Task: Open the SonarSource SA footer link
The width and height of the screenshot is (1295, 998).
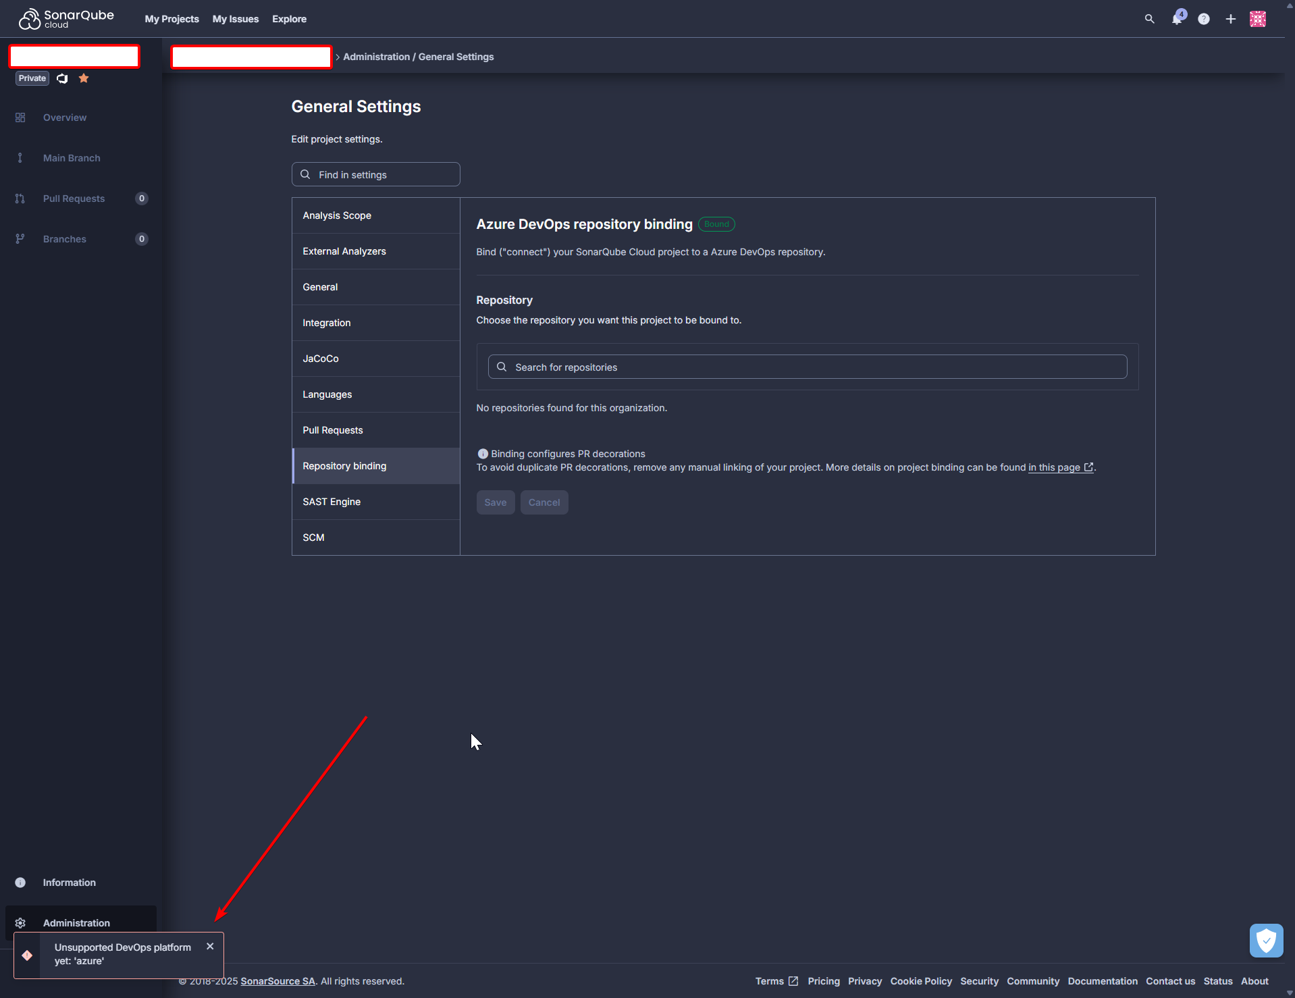Action: point(278,981)
